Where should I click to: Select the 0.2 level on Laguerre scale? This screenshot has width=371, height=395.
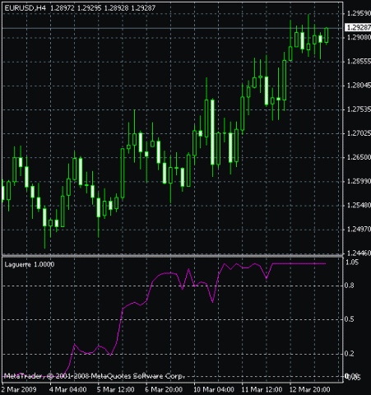pos(349,354)
